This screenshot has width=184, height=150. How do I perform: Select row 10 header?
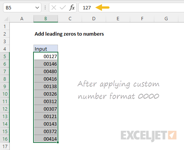(5, 94)
